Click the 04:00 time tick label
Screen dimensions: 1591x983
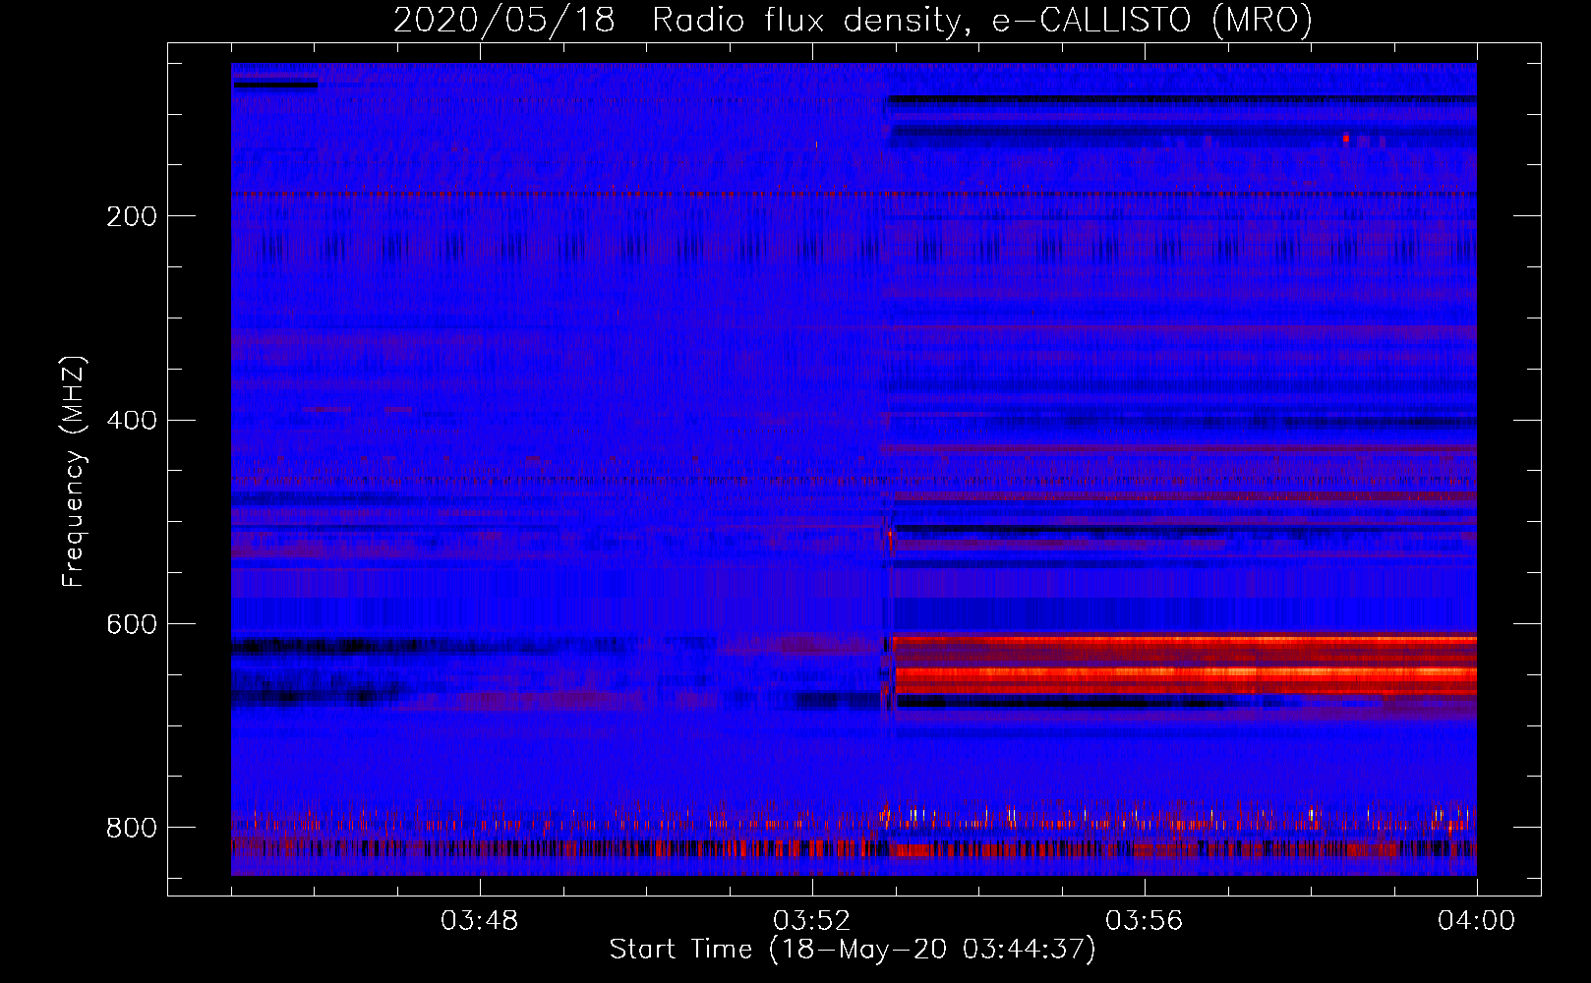point(1476,921)
